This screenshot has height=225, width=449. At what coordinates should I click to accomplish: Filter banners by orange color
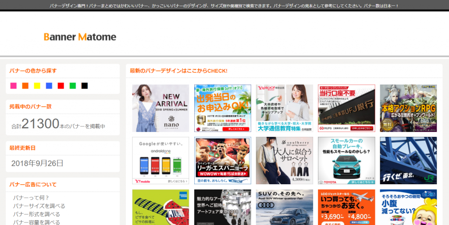click(x=25, y=86)
